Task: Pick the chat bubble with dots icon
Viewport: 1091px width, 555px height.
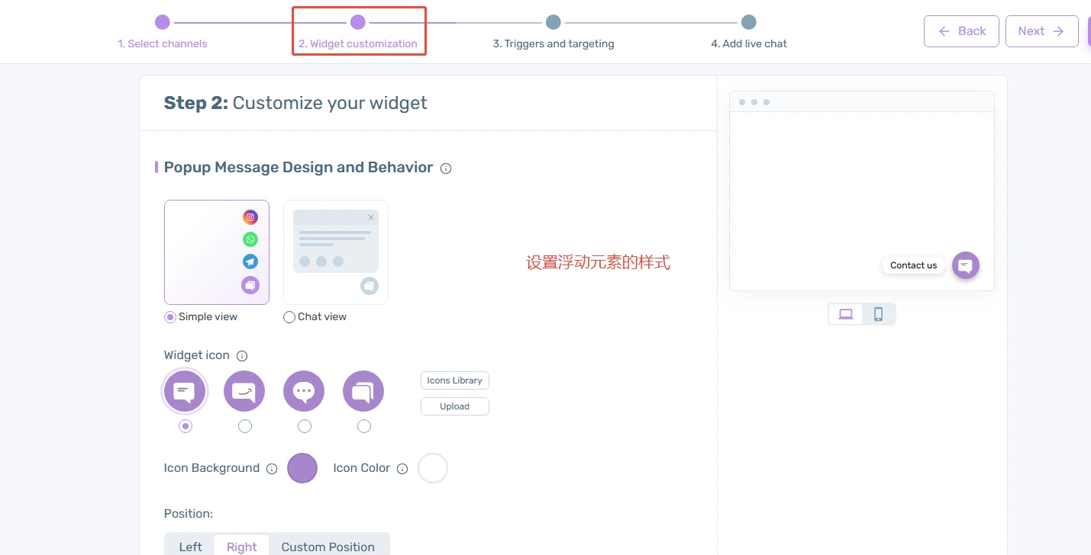Action: pos(304,390)
